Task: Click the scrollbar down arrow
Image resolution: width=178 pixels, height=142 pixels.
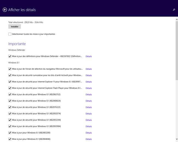Action: coord(177,139)
